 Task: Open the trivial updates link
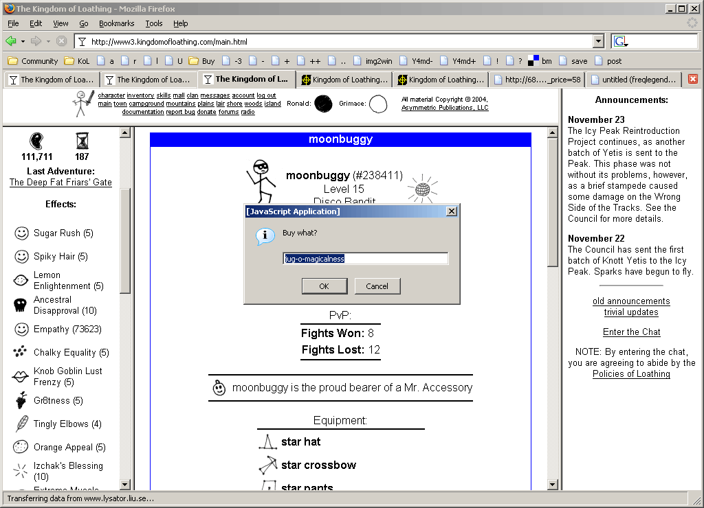pyautogui.click(x=631, y=312)
